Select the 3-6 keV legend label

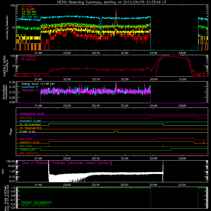pyautogui.click(x=27, y=6)
